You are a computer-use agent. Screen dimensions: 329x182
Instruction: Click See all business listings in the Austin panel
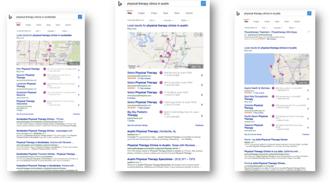coord(137,125)
